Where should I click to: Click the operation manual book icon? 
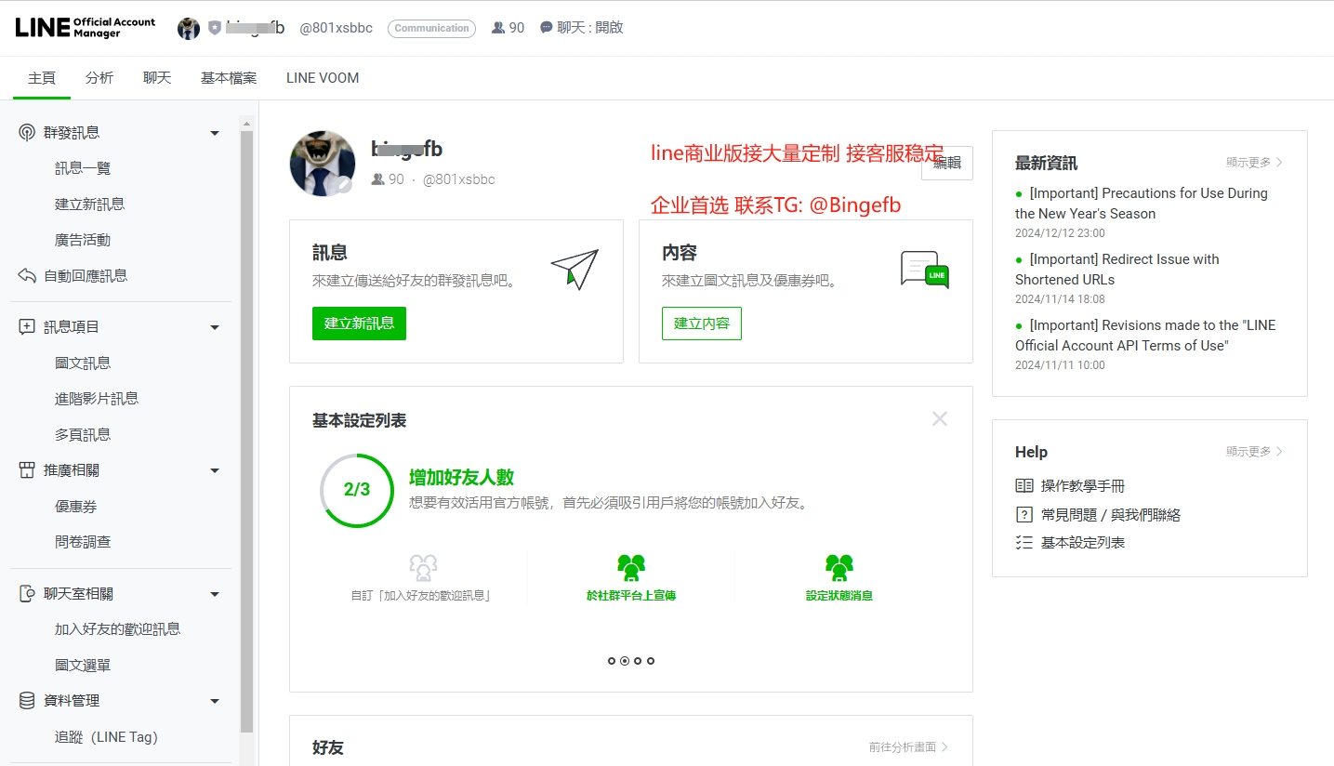click(x=1024, y=486)
